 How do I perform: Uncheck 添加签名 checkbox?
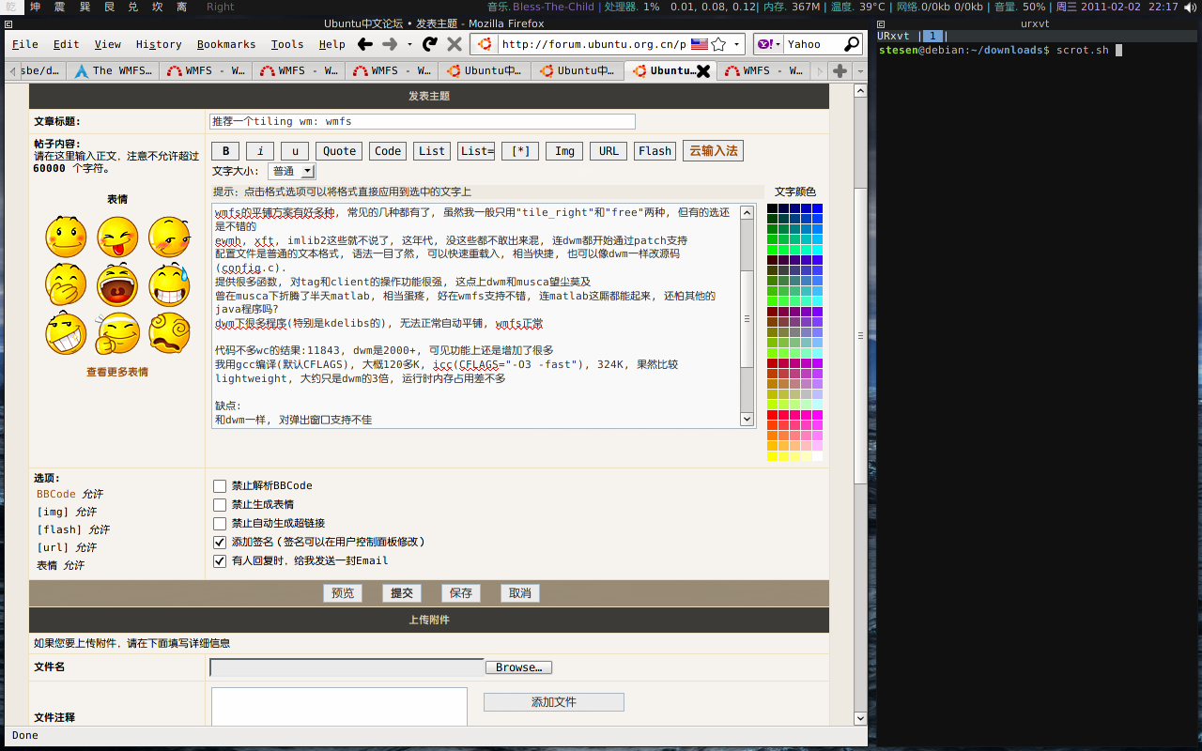pyautogui.click(x=220, y=543)
